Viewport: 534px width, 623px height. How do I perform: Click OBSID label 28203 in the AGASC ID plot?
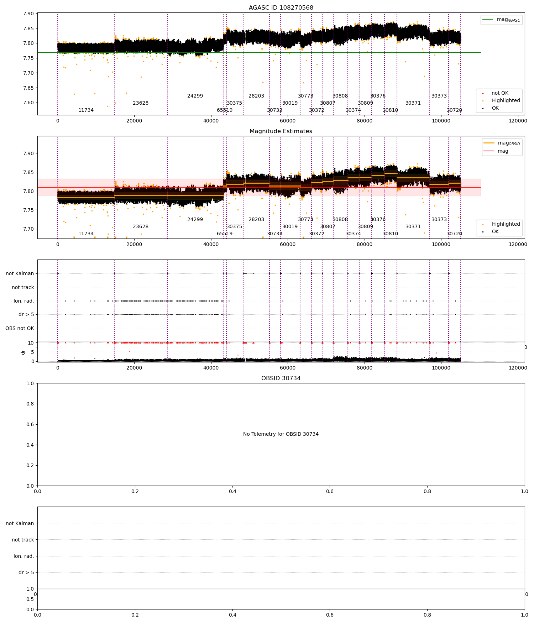coord(256,96)
